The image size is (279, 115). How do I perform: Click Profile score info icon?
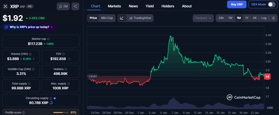[23, 113]
